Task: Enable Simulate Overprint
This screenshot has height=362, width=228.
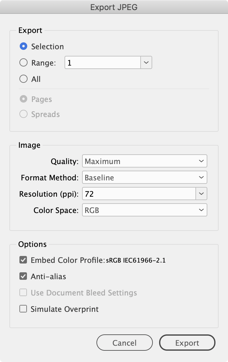Action: pos(23,309)
